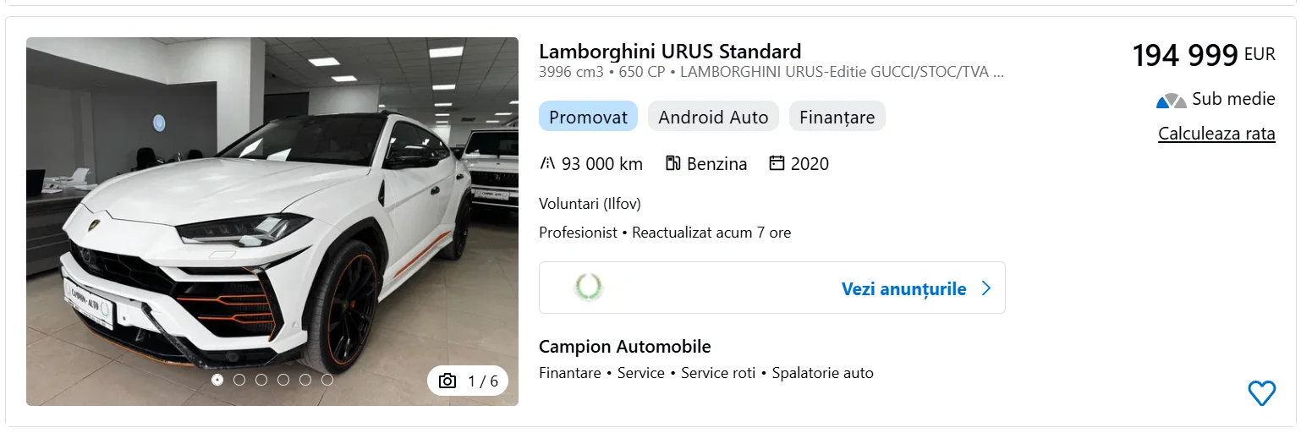Expand Vezi anunțurile with the chevron arrow

point(985,288)
